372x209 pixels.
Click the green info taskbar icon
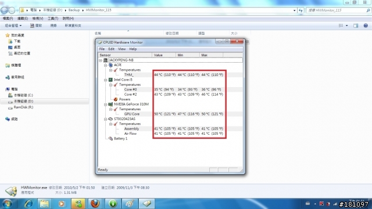click(113, 204)
